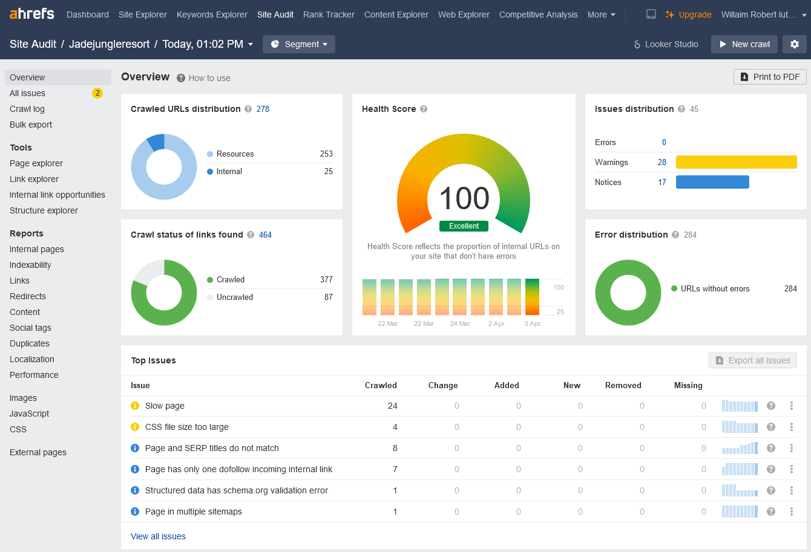Open the Page in multiple sitemaps issue
811x552 pixels.
click(194, 511)
